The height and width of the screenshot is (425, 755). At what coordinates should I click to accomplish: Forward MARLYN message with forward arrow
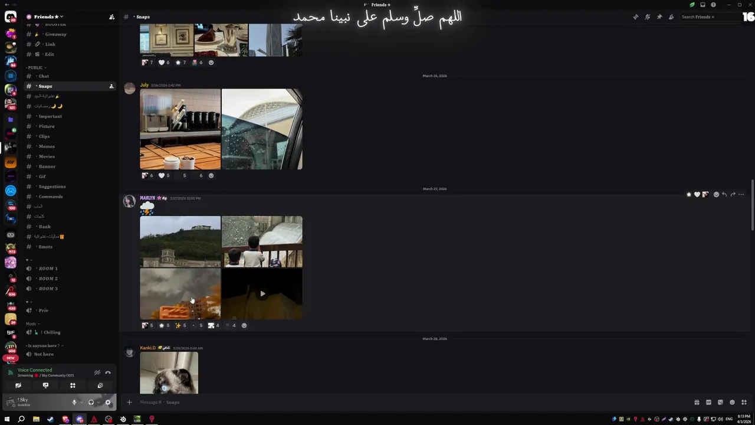pyautogui.click(x=733, y=194)
